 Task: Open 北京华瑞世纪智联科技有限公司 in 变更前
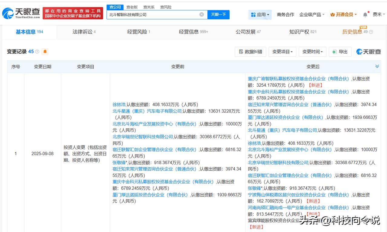click(143, 137)
